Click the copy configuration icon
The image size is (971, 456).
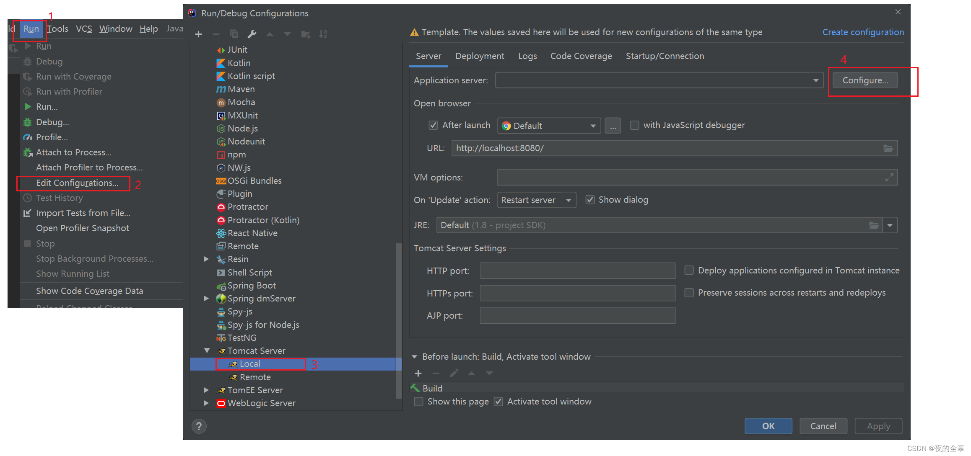pos(234,34)
